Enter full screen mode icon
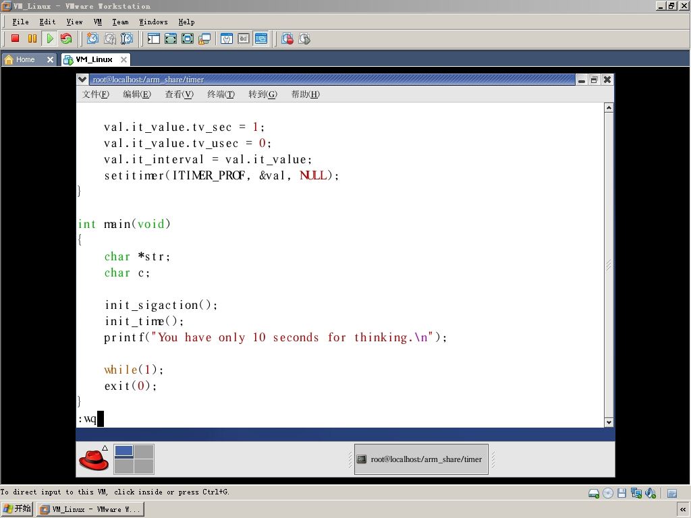 tap(188, 38)
